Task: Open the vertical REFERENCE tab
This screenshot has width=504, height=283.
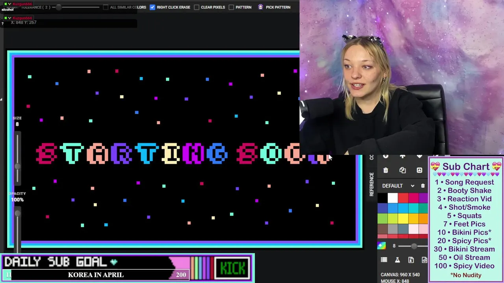Action: [372, 184]
